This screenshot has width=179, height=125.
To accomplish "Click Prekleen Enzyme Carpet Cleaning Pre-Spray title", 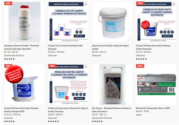I will point(68,110).
